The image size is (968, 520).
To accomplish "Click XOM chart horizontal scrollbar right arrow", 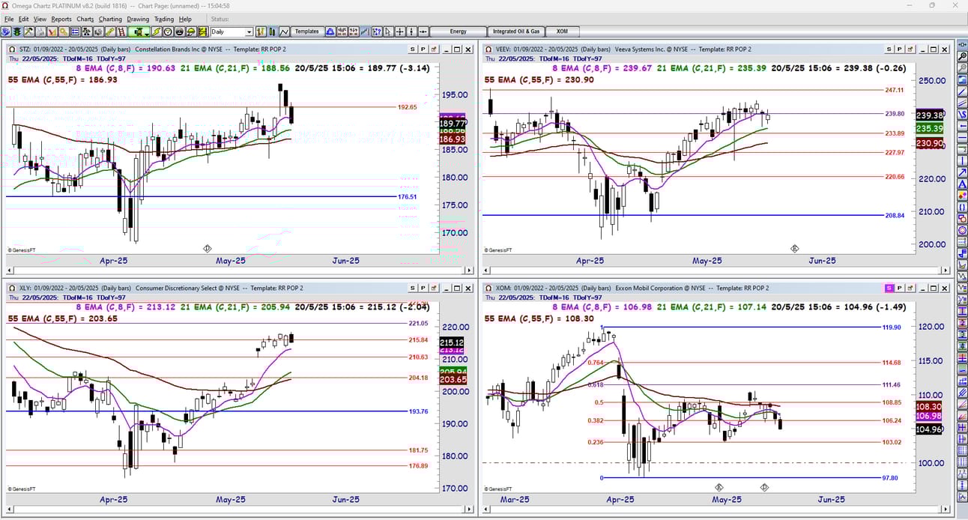I will (946, 510).
